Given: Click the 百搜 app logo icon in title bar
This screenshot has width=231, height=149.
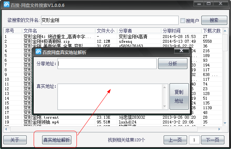Looking at the screenshot, I should point(7,4).
